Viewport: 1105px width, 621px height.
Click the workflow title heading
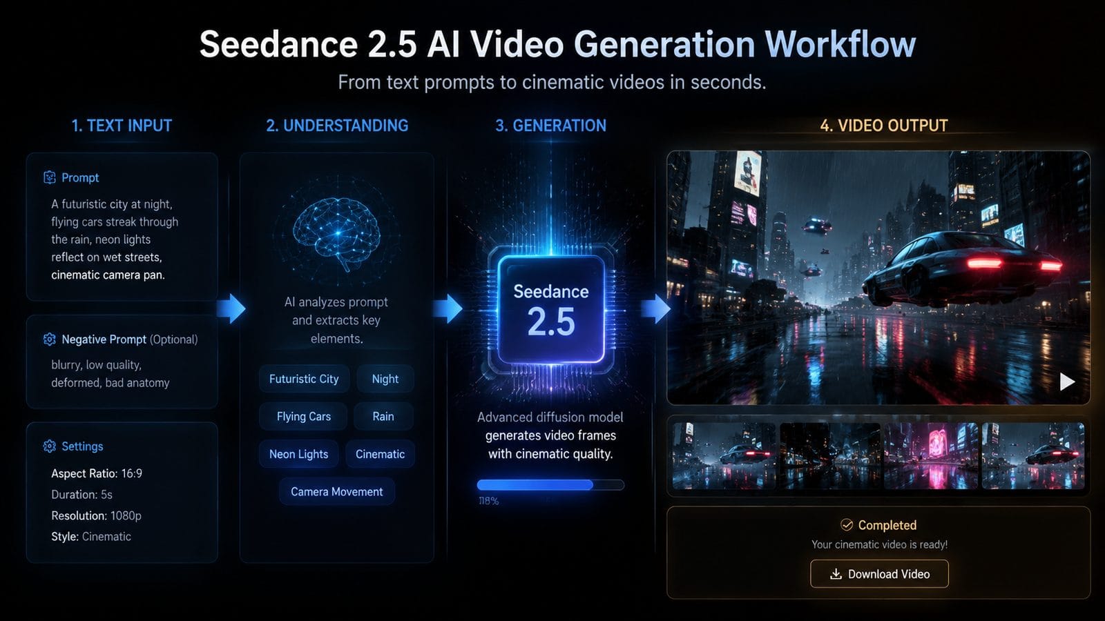point(557,44)
